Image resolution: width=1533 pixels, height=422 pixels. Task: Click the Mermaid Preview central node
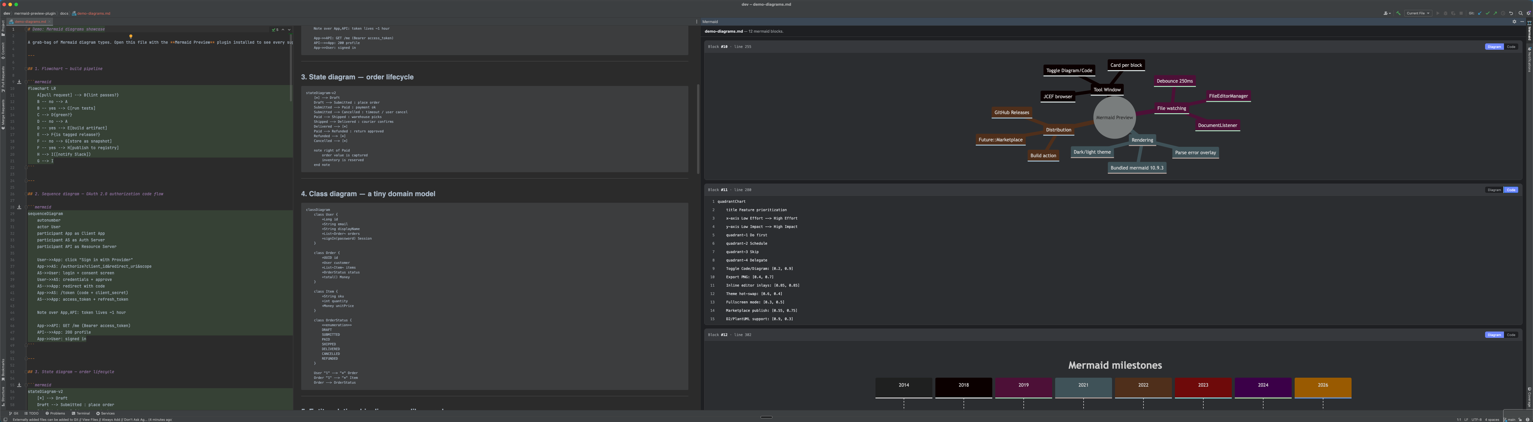(1114, 118)
